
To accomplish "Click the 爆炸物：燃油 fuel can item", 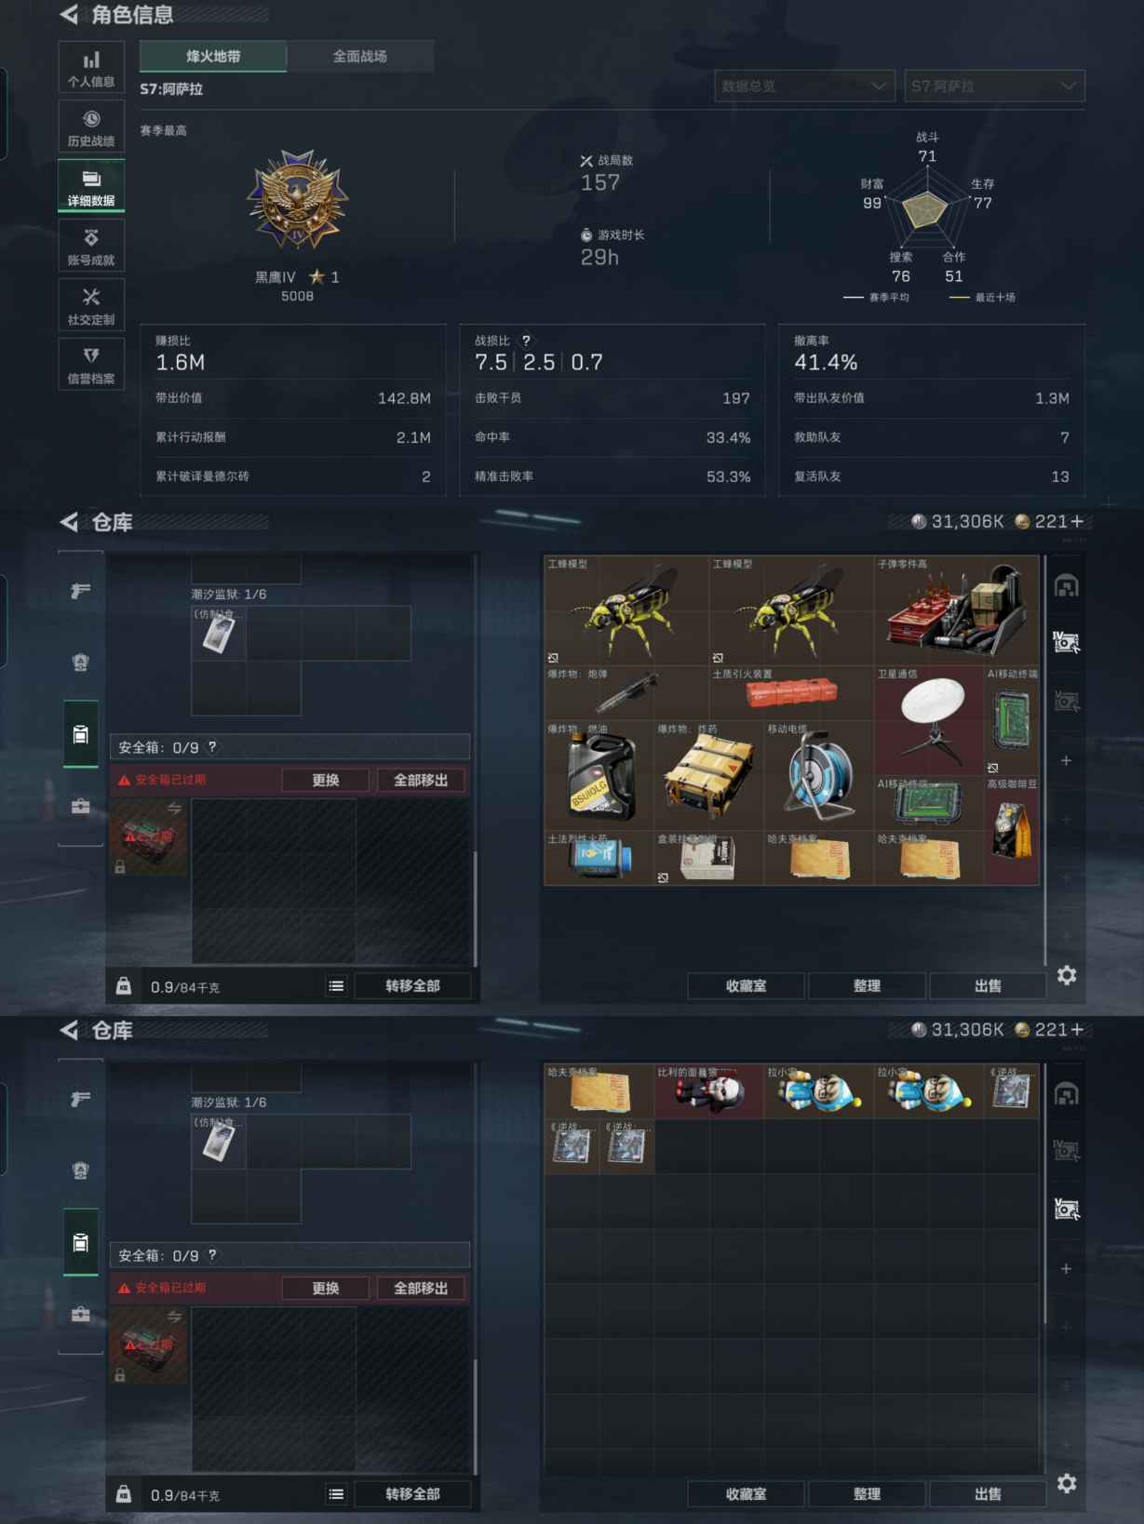I will (x=599, y=776).
